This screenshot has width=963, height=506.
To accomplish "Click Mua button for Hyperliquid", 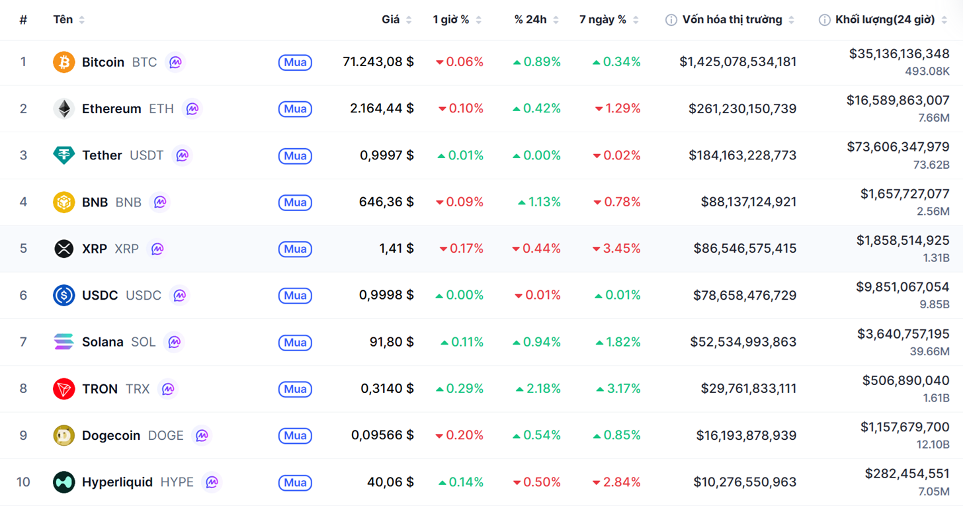I will [x=295, y=482].
